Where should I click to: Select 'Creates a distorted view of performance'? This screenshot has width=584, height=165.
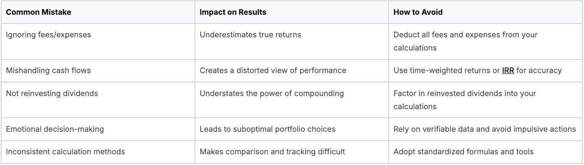(273, 70)
